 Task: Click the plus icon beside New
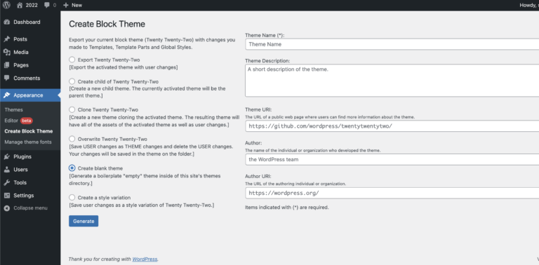pos(66,5)
